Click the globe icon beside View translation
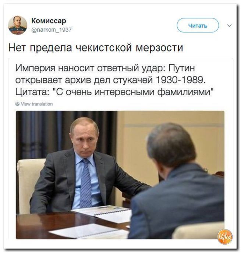The image size is (241, 253). point(17,104)
